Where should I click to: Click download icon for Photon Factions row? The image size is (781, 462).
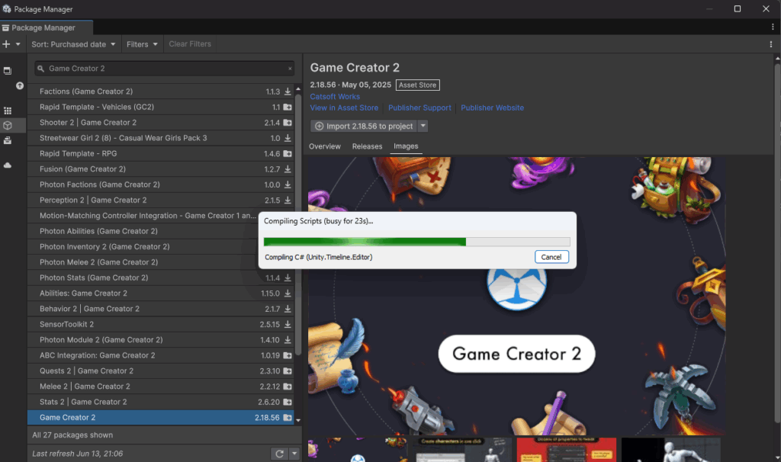click(x=288, y=184)
